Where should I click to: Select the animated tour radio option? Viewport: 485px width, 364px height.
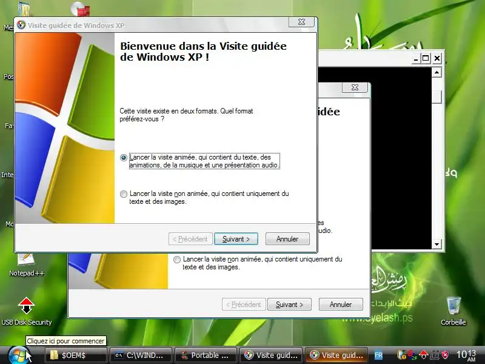click(x=124, y=158)
